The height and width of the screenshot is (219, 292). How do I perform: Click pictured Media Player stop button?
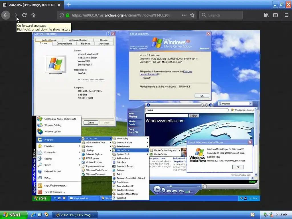(x=163, y=190)
